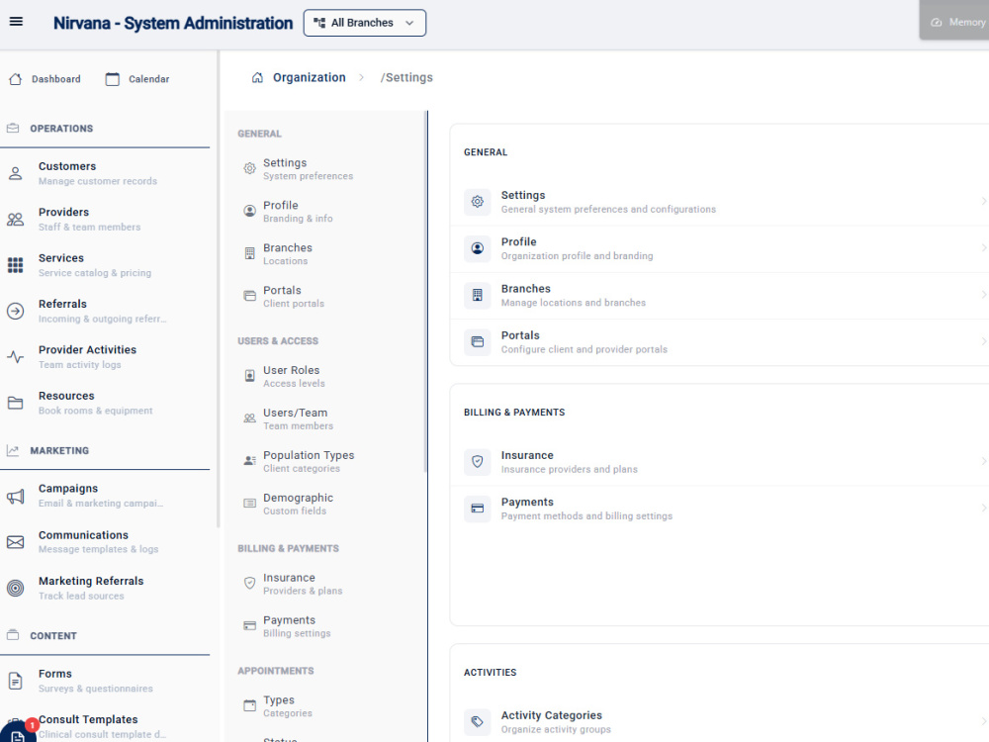989x742 pixels.
Task: Click the Communications envelope icon
Action: [15, 542]
